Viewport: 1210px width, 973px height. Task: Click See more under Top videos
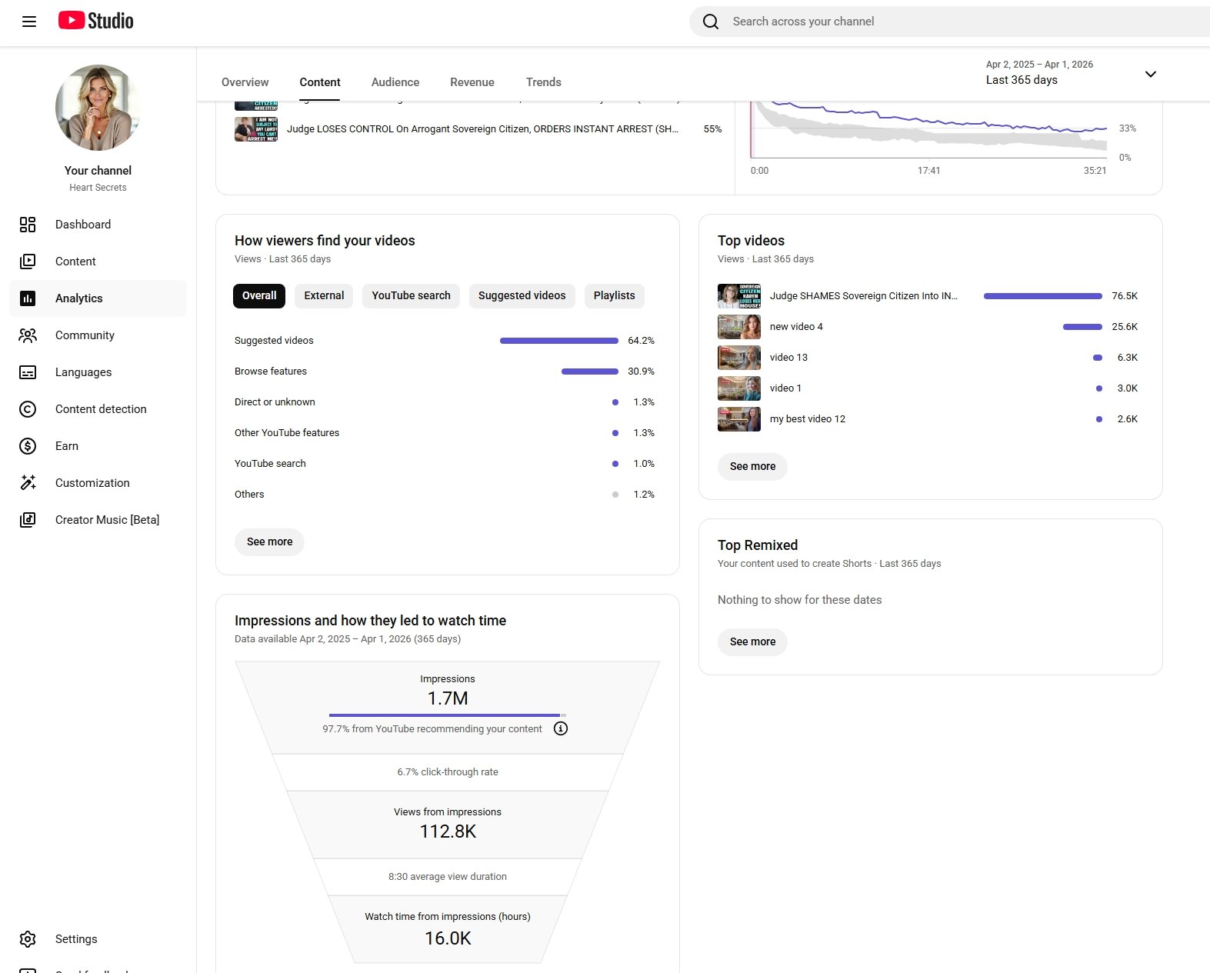[752, 467]
